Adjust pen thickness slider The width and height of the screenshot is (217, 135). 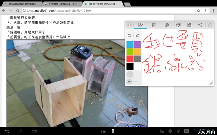(133, 82)
